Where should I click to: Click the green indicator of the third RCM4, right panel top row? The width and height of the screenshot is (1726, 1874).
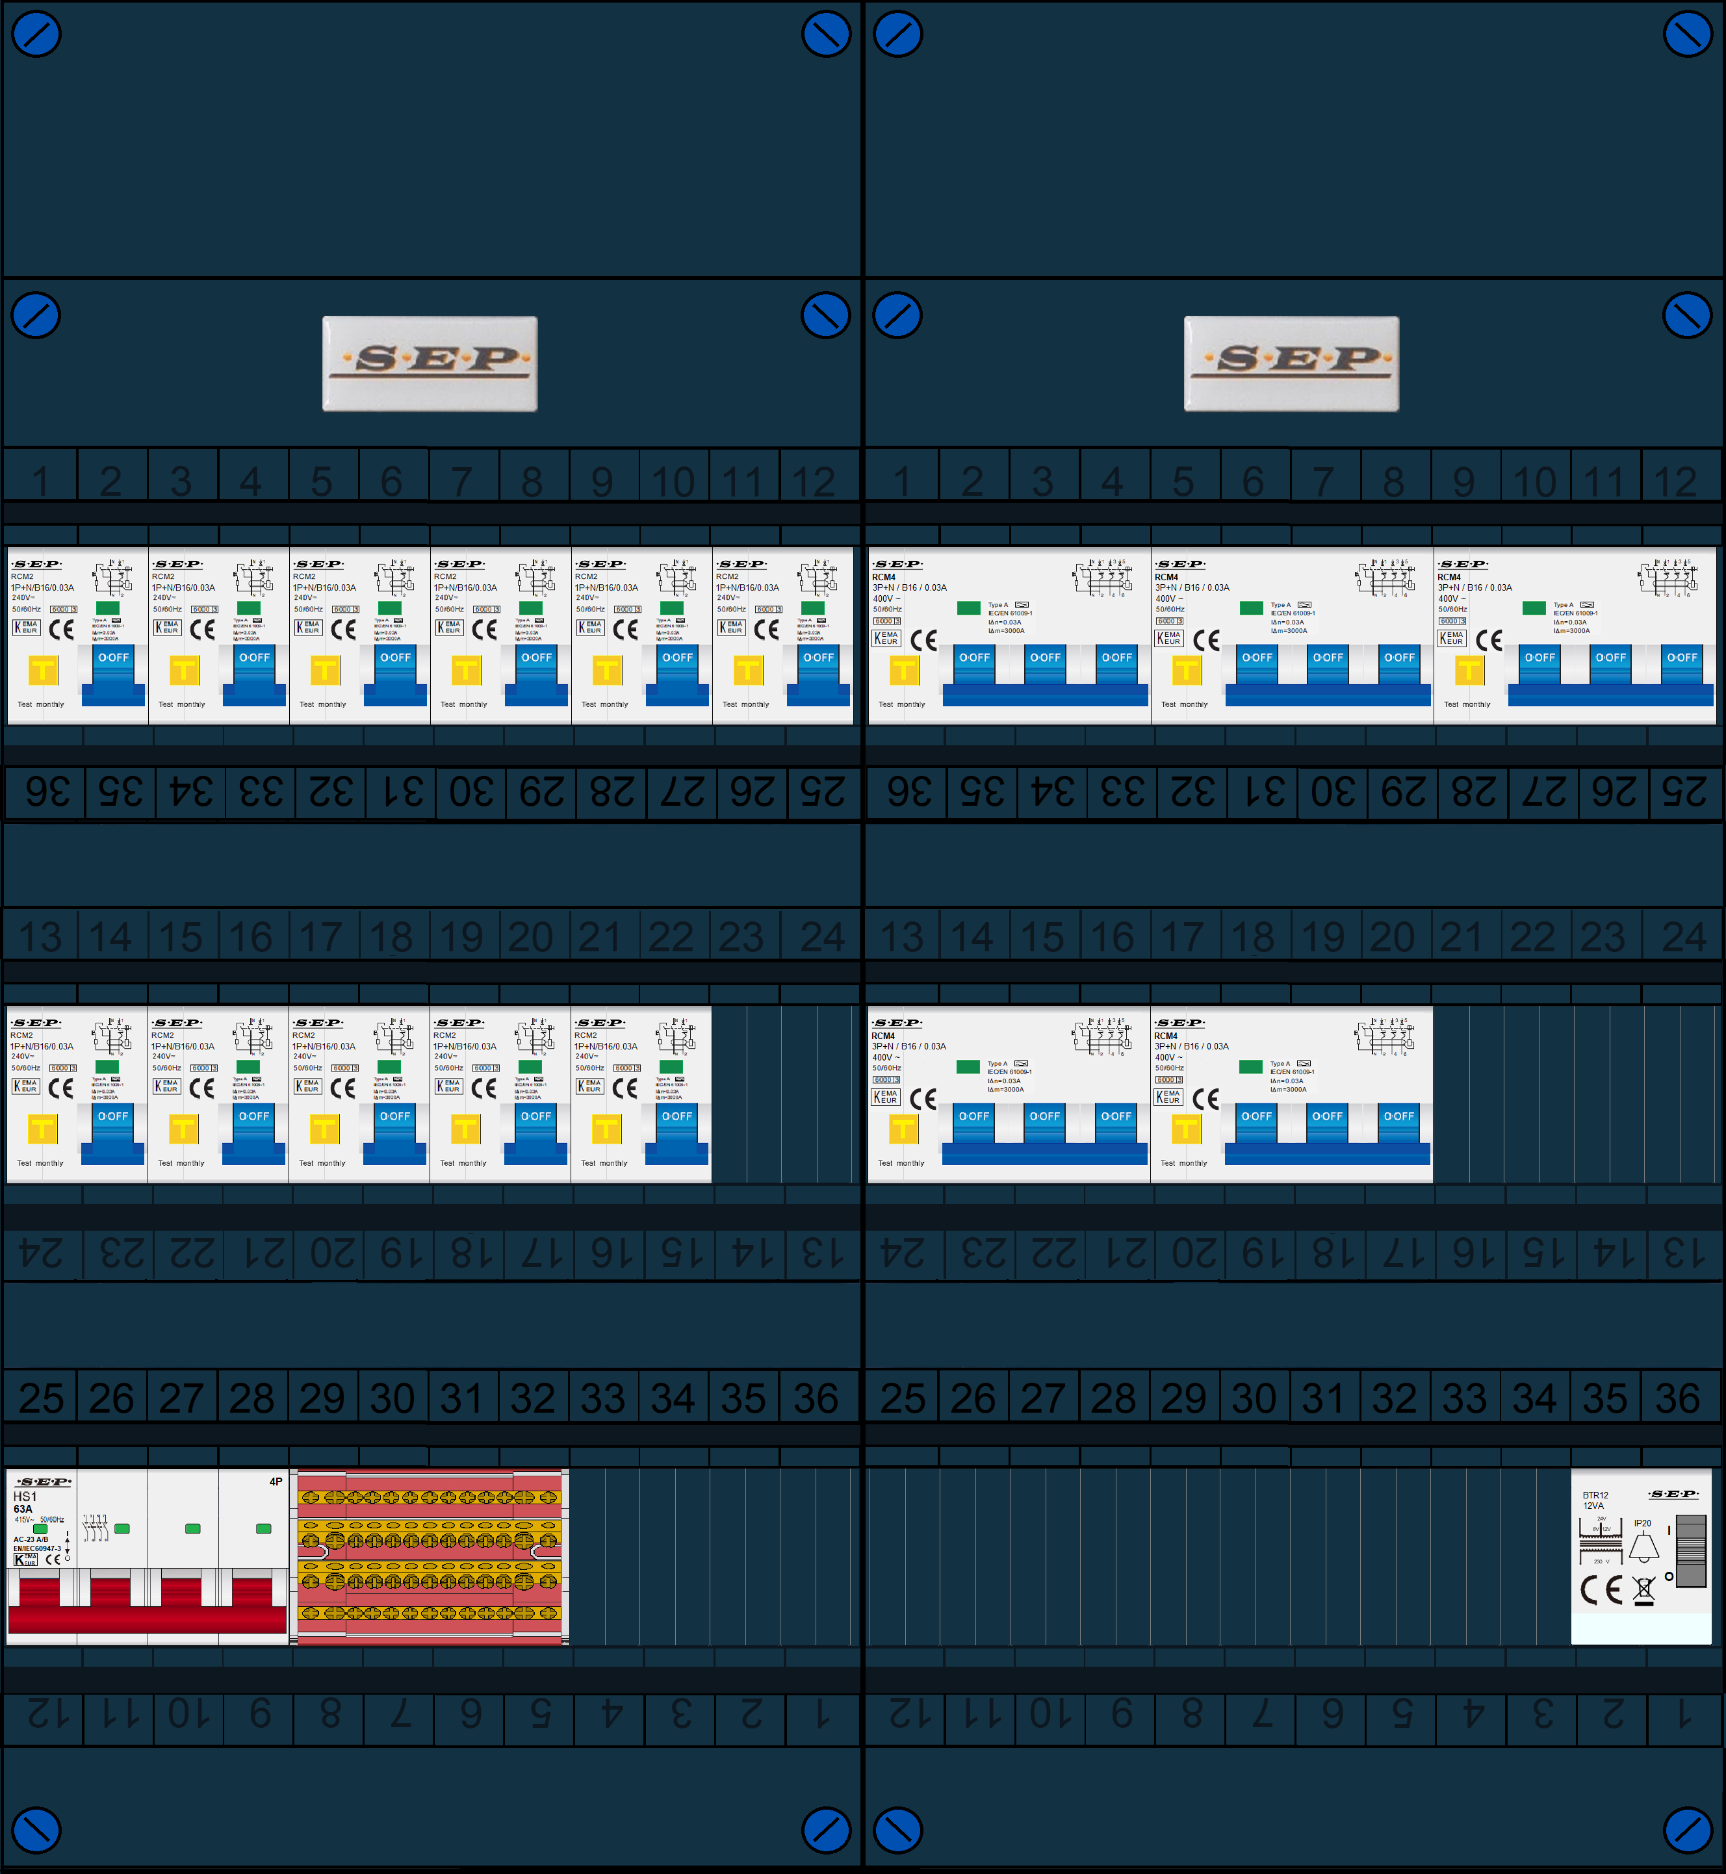(x=1534, y=608)
